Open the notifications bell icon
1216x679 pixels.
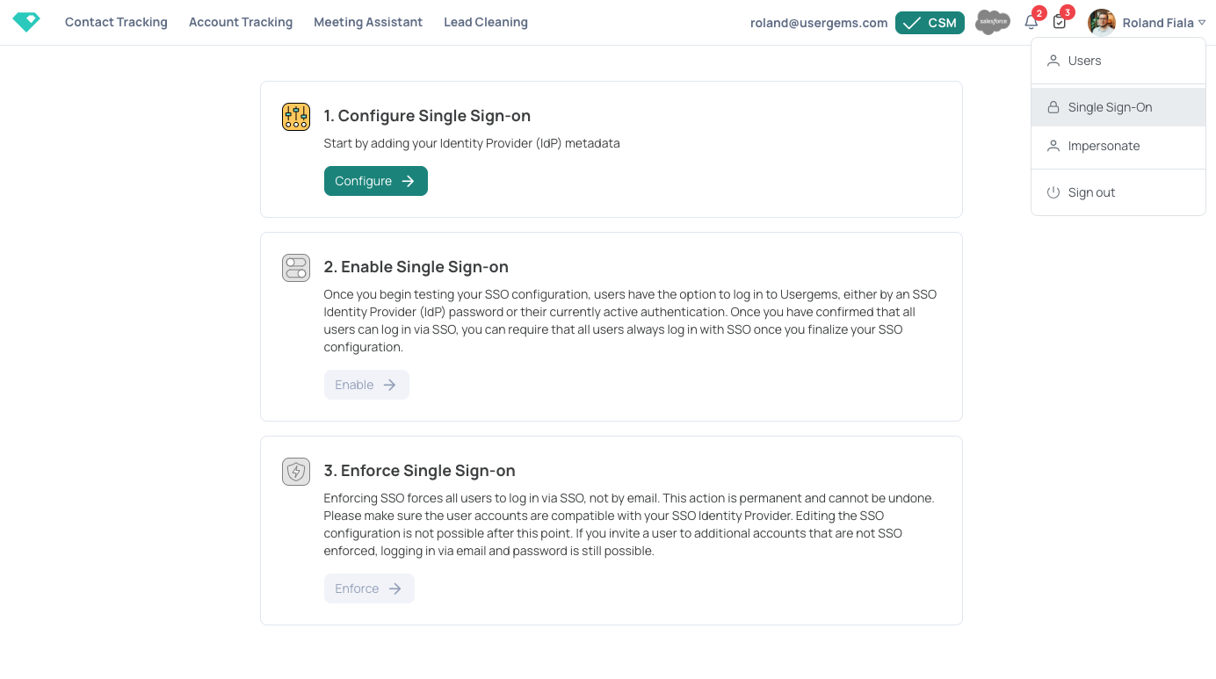(x=1031, y=22)
